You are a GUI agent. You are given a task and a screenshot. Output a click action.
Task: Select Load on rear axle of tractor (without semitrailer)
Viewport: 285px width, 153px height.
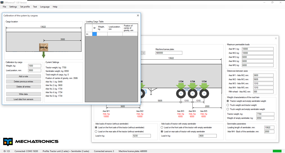click(96, 132)
